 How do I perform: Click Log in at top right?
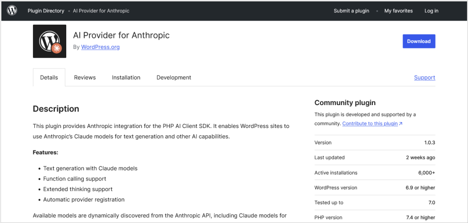coord(431,11)
